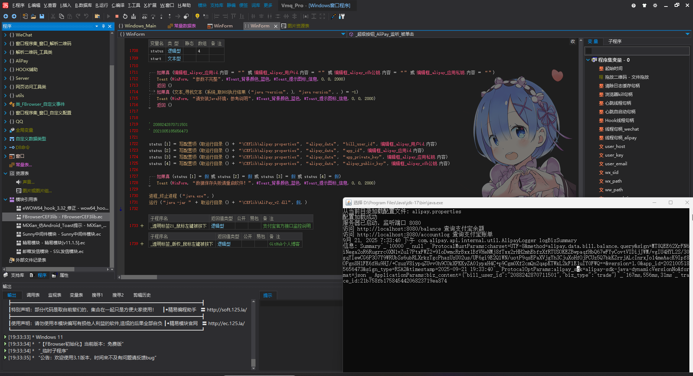Click the find-in-folder toolbar icon
693x376 pixels.
click(x=97, y=16)
